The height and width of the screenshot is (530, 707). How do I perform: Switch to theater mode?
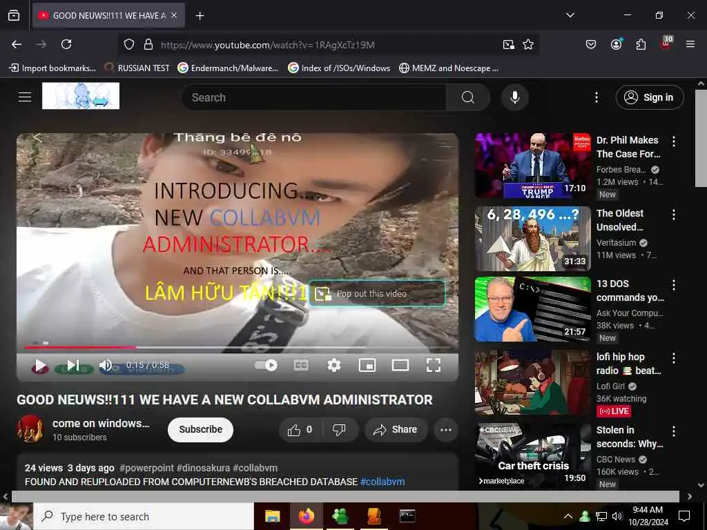[x=400, y=365]
